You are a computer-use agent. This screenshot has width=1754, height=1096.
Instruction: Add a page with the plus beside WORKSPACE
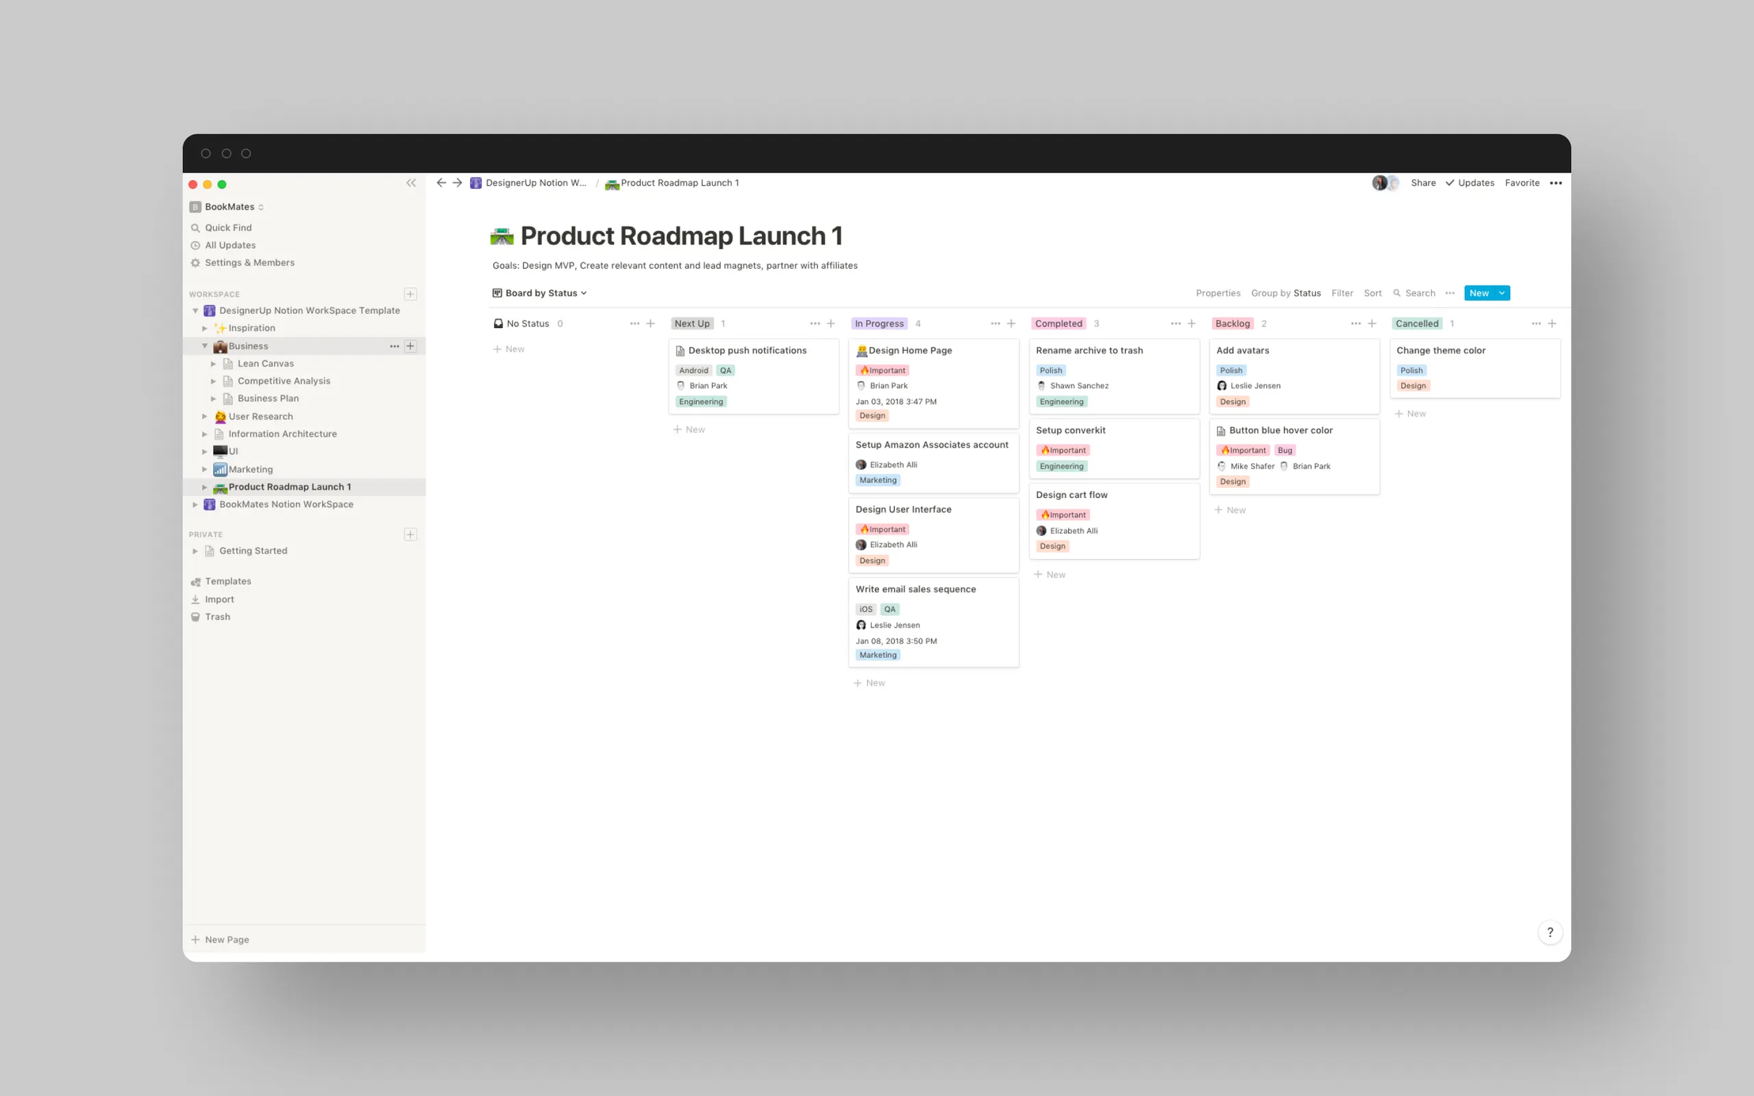pyautogui.click(x=410, y=294)
